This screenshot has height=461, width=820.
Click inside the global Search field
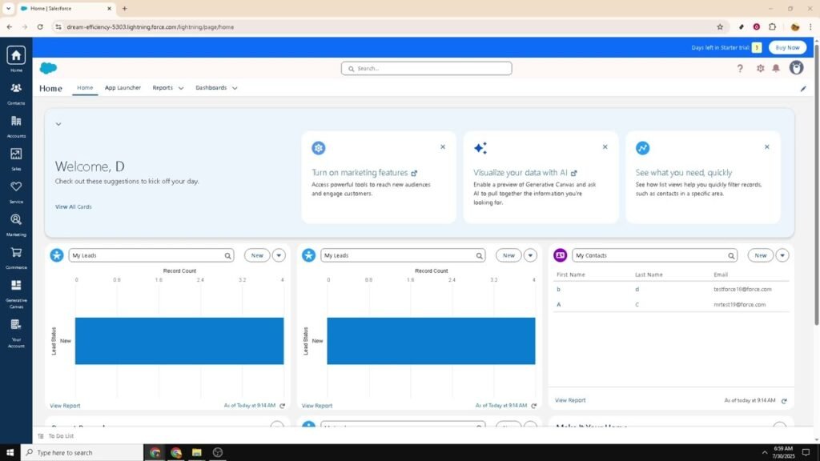click(x=427, y=68)
